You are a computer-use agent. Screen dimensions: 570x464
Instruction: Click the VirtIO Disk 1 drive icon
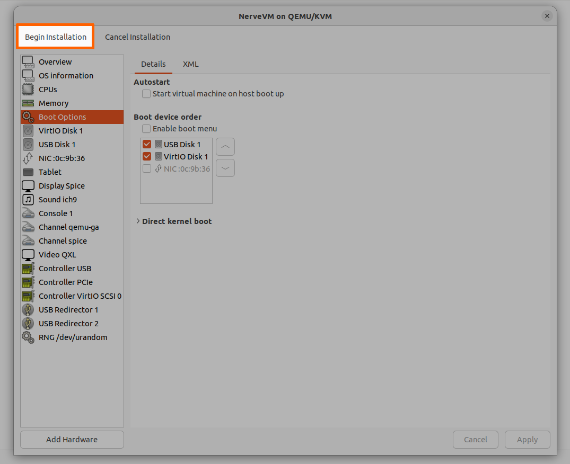coord(28,131)
